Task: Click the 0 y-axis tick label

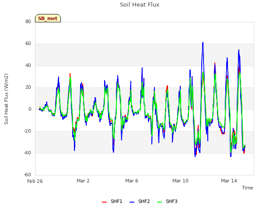Action: 30,109
